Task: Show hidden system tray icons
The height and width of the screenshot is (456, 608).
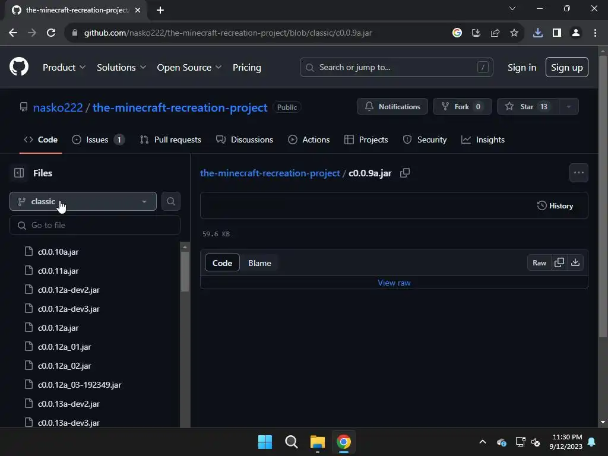Action: point(483,442)
